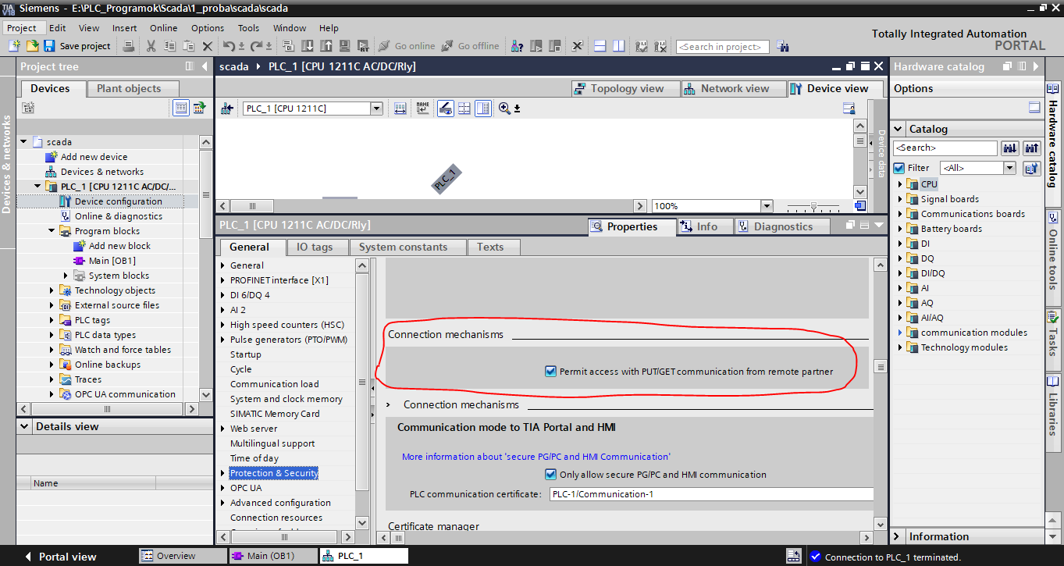The width and height of the screenshot is (1064, 566).
Task: Expand Technology objects tree node
Action: point(52,290)
